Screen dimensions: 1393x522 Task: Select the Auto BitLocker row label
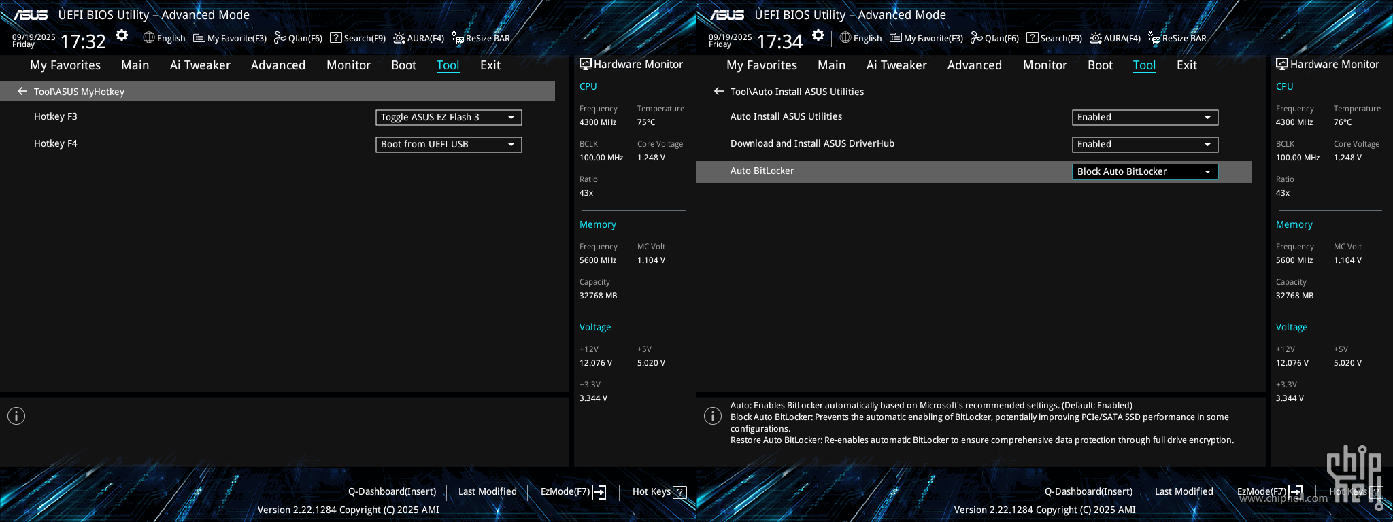tap(762, 171)
